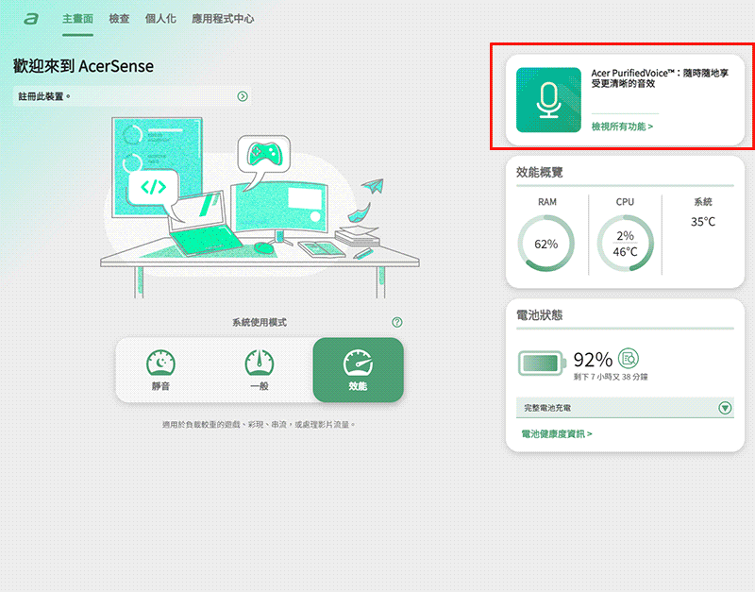Click the 效能概覽 heading
This screenshot has height=592, width=755.
tap(539, 173)
